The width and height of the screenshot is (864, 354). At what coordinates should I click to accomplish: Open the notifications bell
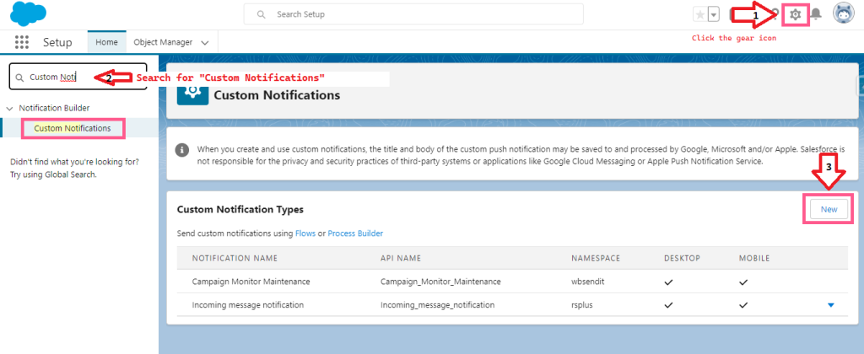tap(815, 14)
